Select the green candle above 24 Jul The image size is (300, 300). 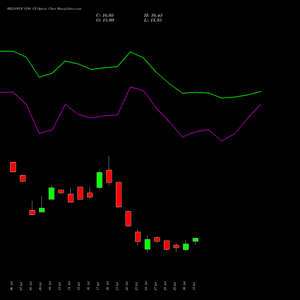coord(148,244)
